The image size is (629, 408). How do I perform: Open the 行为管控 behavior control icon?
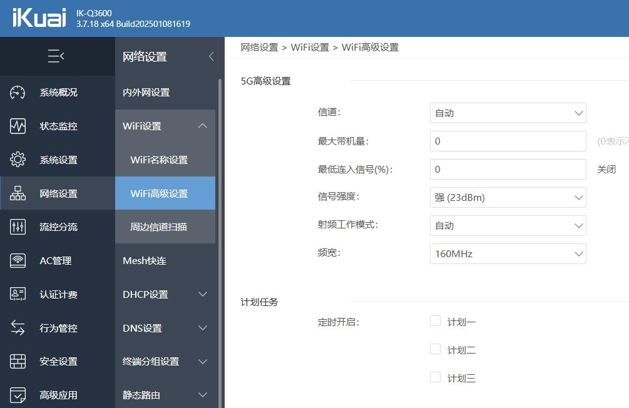18,327
